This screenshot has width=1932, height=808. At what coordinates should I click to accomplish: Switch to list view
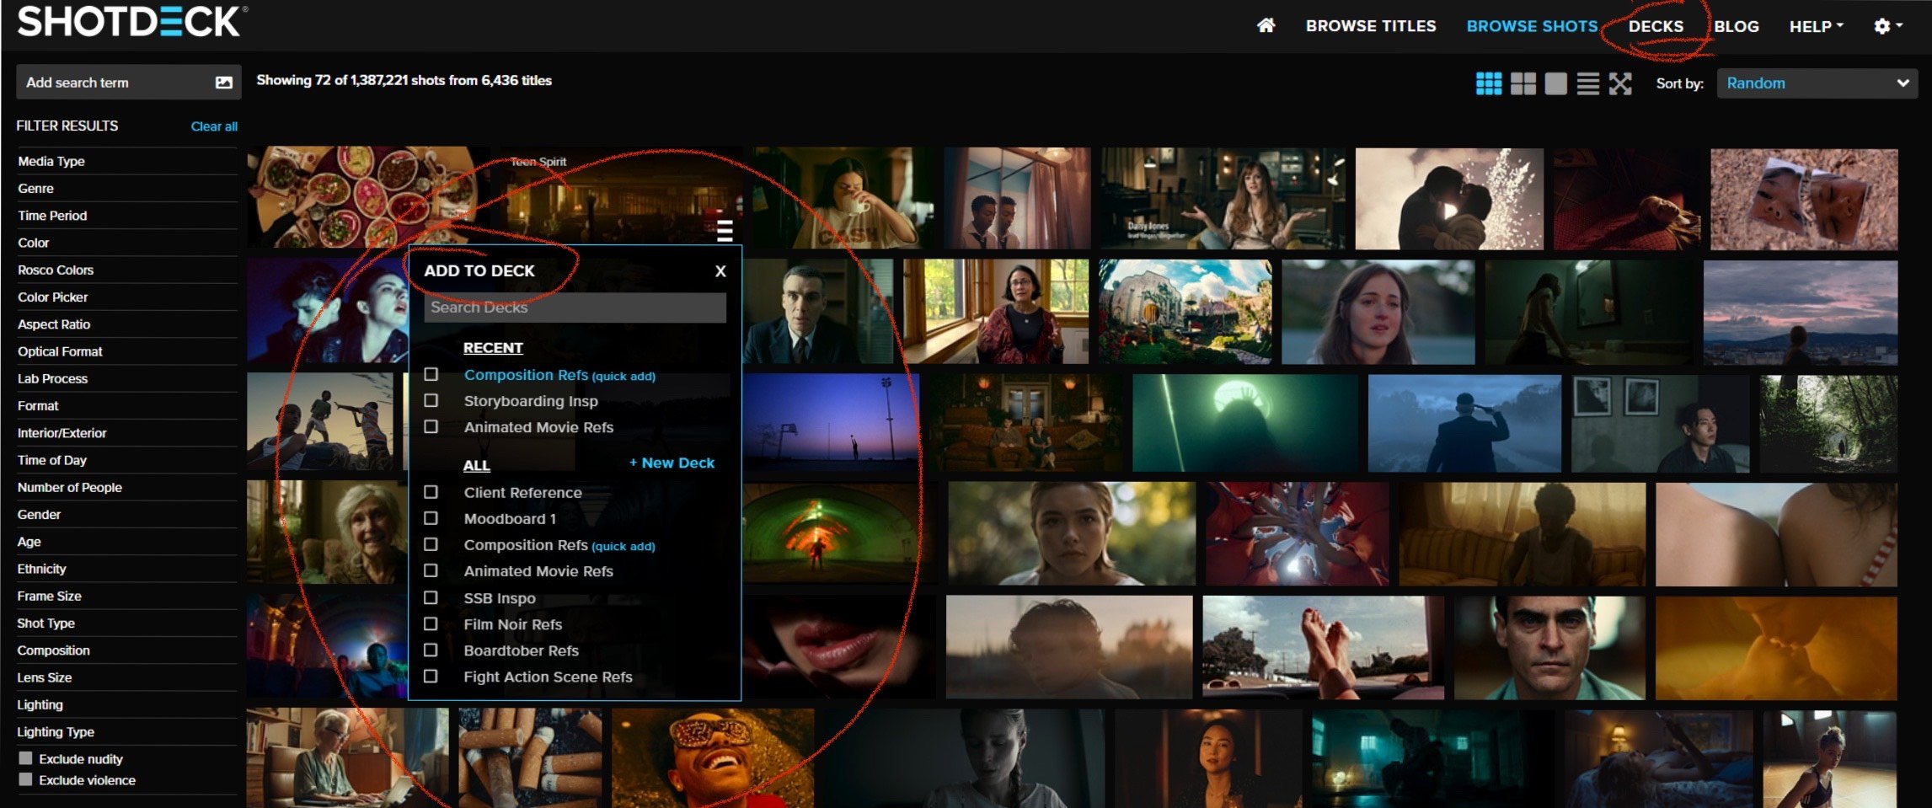coord(1588,83)
